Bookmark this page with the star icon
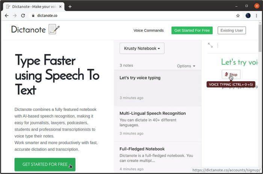This screenshot has height=174, width=263. coord(238,16)
